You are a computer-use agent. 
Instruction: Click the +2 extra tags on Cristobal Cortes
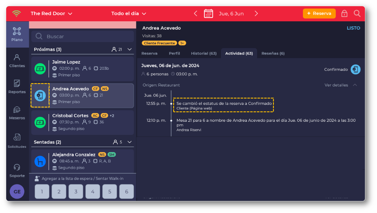click(x=112, y=116)
